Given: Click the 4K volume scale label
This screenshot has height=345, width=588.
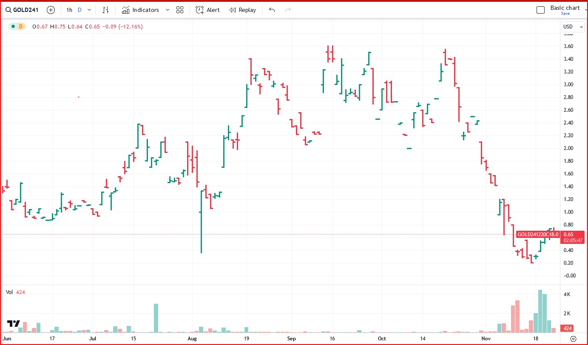Looking at the screenshot, I should pos(567,294).
